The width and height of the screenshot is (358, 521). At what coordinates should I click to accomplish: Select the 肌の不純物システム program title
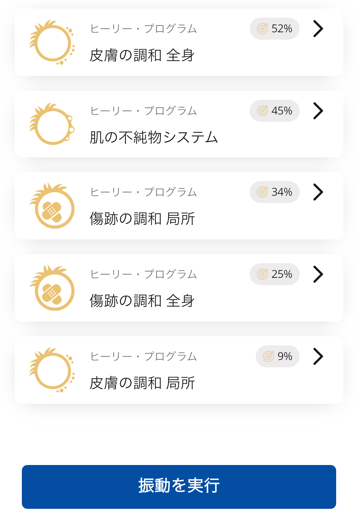pos(154,137)
